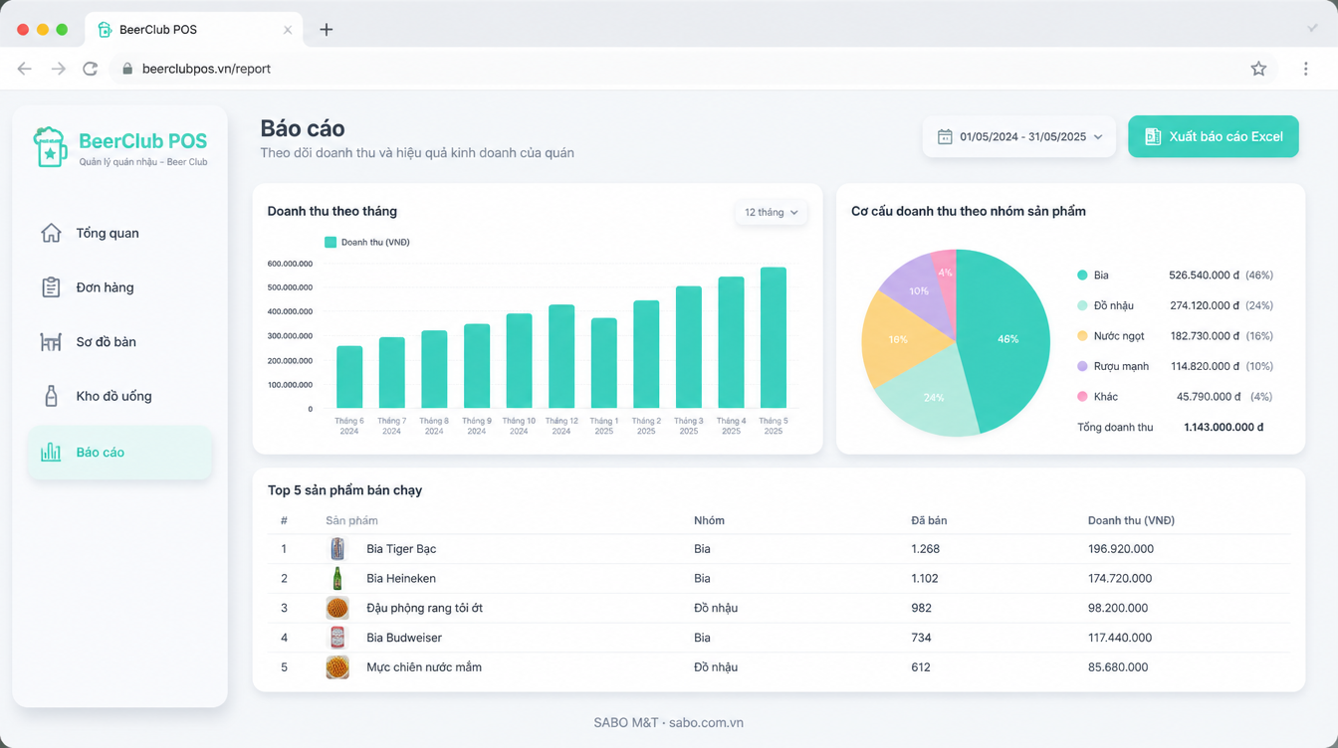Click the 117.440.000 revenue cell

pos(1120,638)
